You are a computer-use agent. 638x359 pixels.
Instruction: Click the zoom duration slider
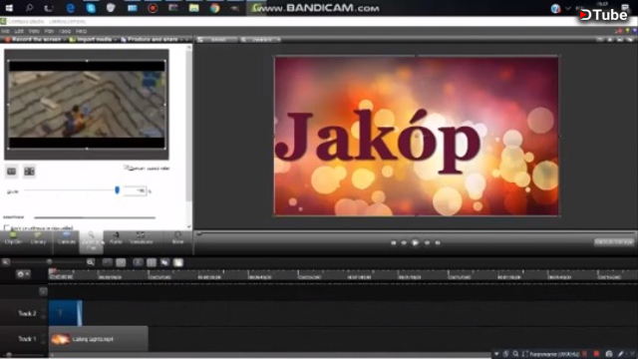click(95, 217)
